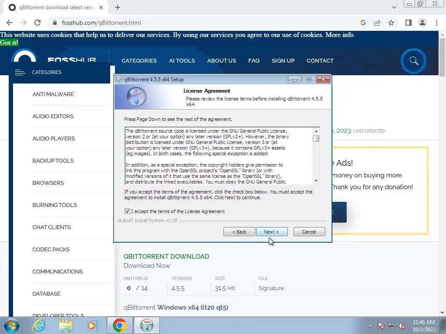This screenshot has height=334, width=446.
Task: Open new tab with plus
Action: pos(118,8)
